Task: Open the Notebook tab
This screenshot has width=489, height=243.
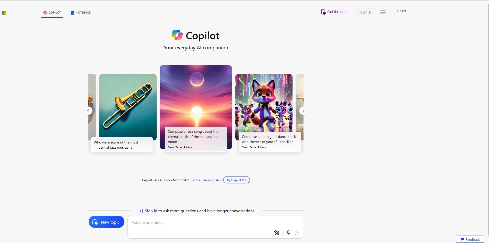Action: tap(81, 13)
